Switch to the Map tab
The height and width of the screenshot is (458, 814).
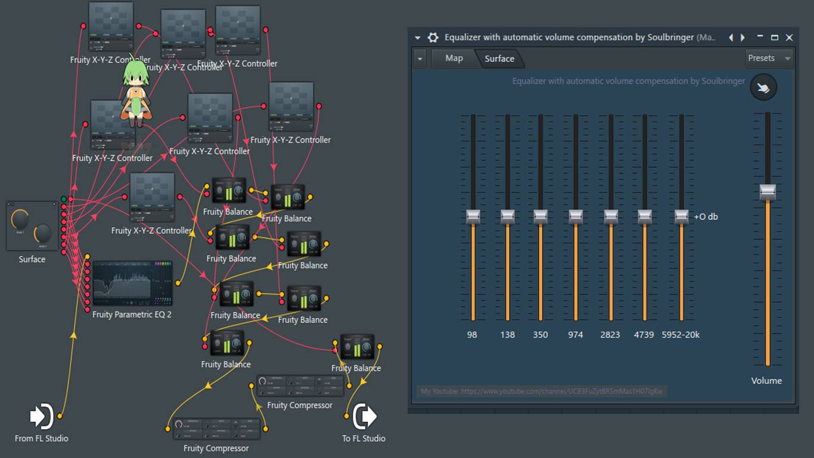(x=454, y=58)
